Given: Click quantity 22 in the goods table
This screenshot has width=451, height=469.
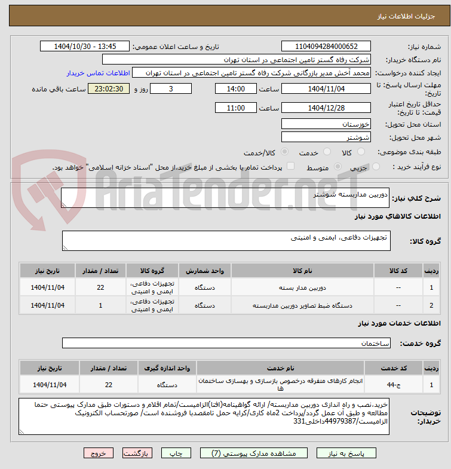Looking at the screenshot, I should [100, 287].
